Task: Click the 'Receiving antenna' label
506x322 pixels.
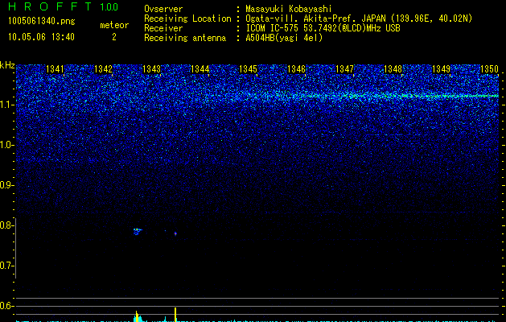Action: 185,38
